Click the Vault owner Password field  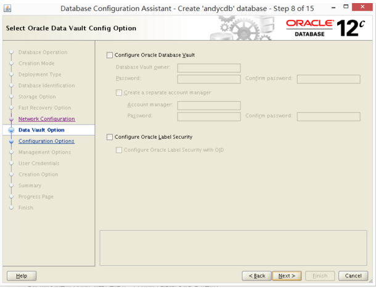pyautogui.click(x=209, y=79)
